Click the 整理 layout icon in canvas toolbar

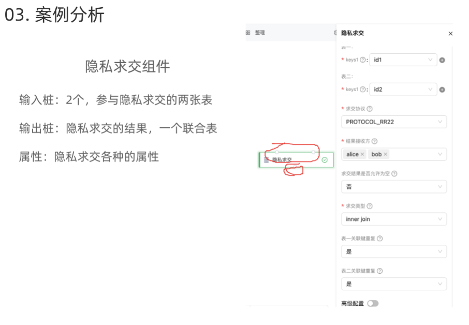[248, 32]
